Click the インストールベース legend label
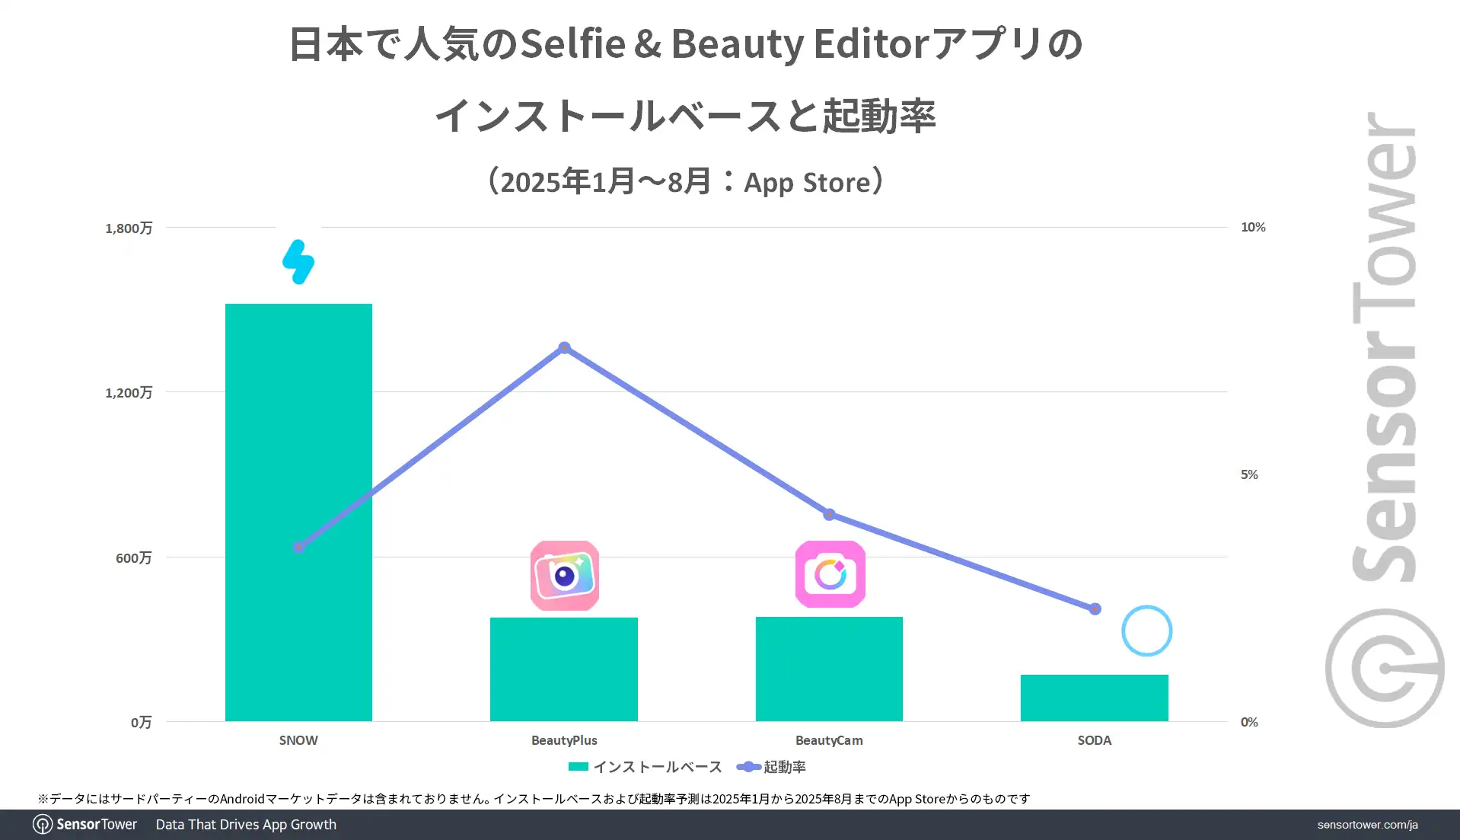The image size is (1460, 840). (658, 767)
